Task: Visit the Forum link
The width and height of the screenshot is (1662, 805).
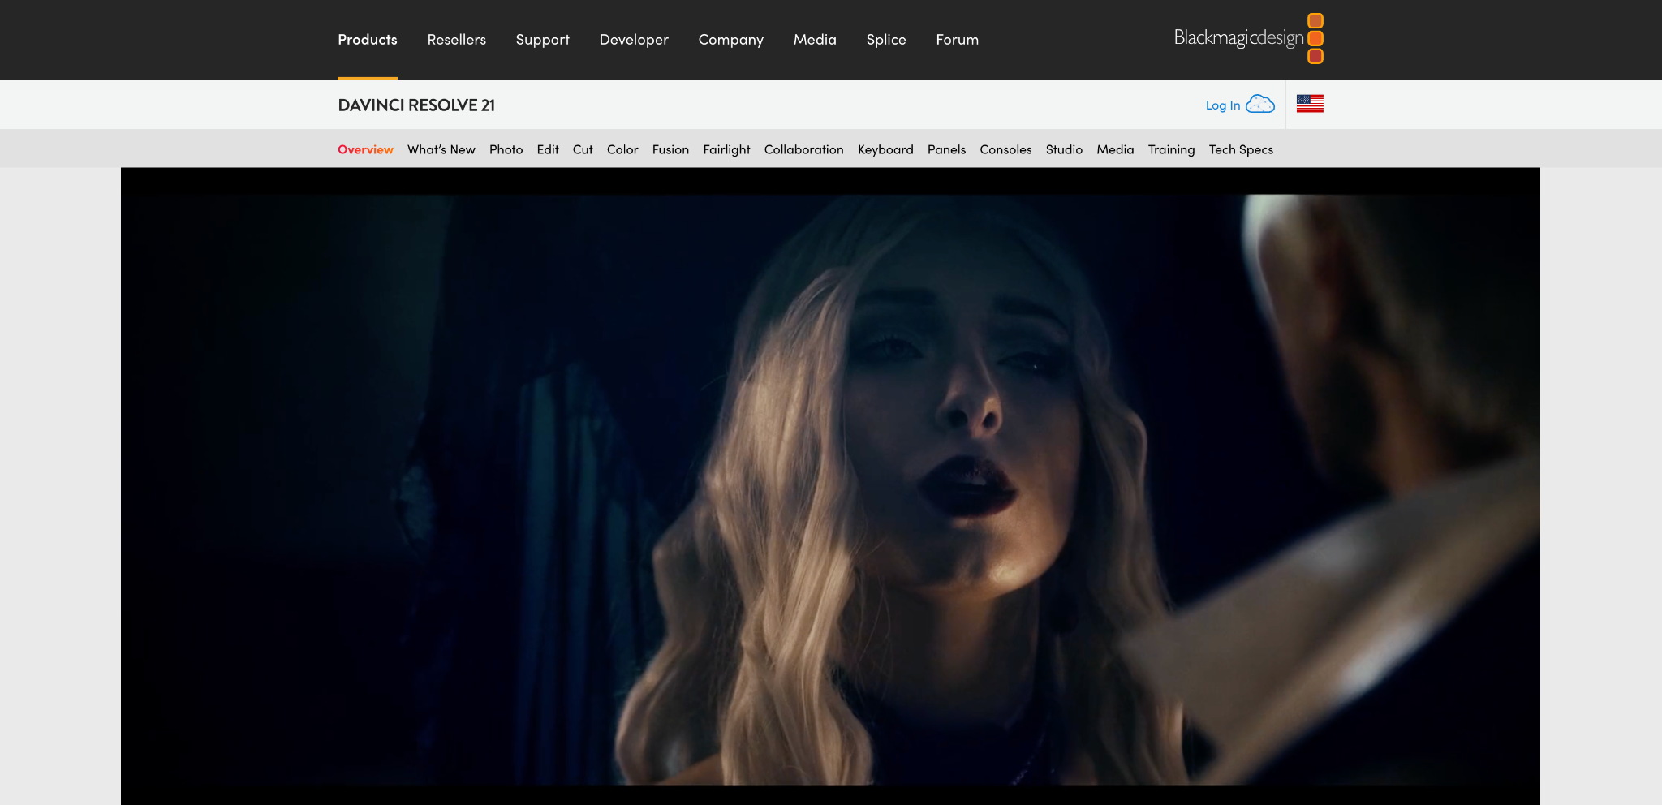Action: 958,40
